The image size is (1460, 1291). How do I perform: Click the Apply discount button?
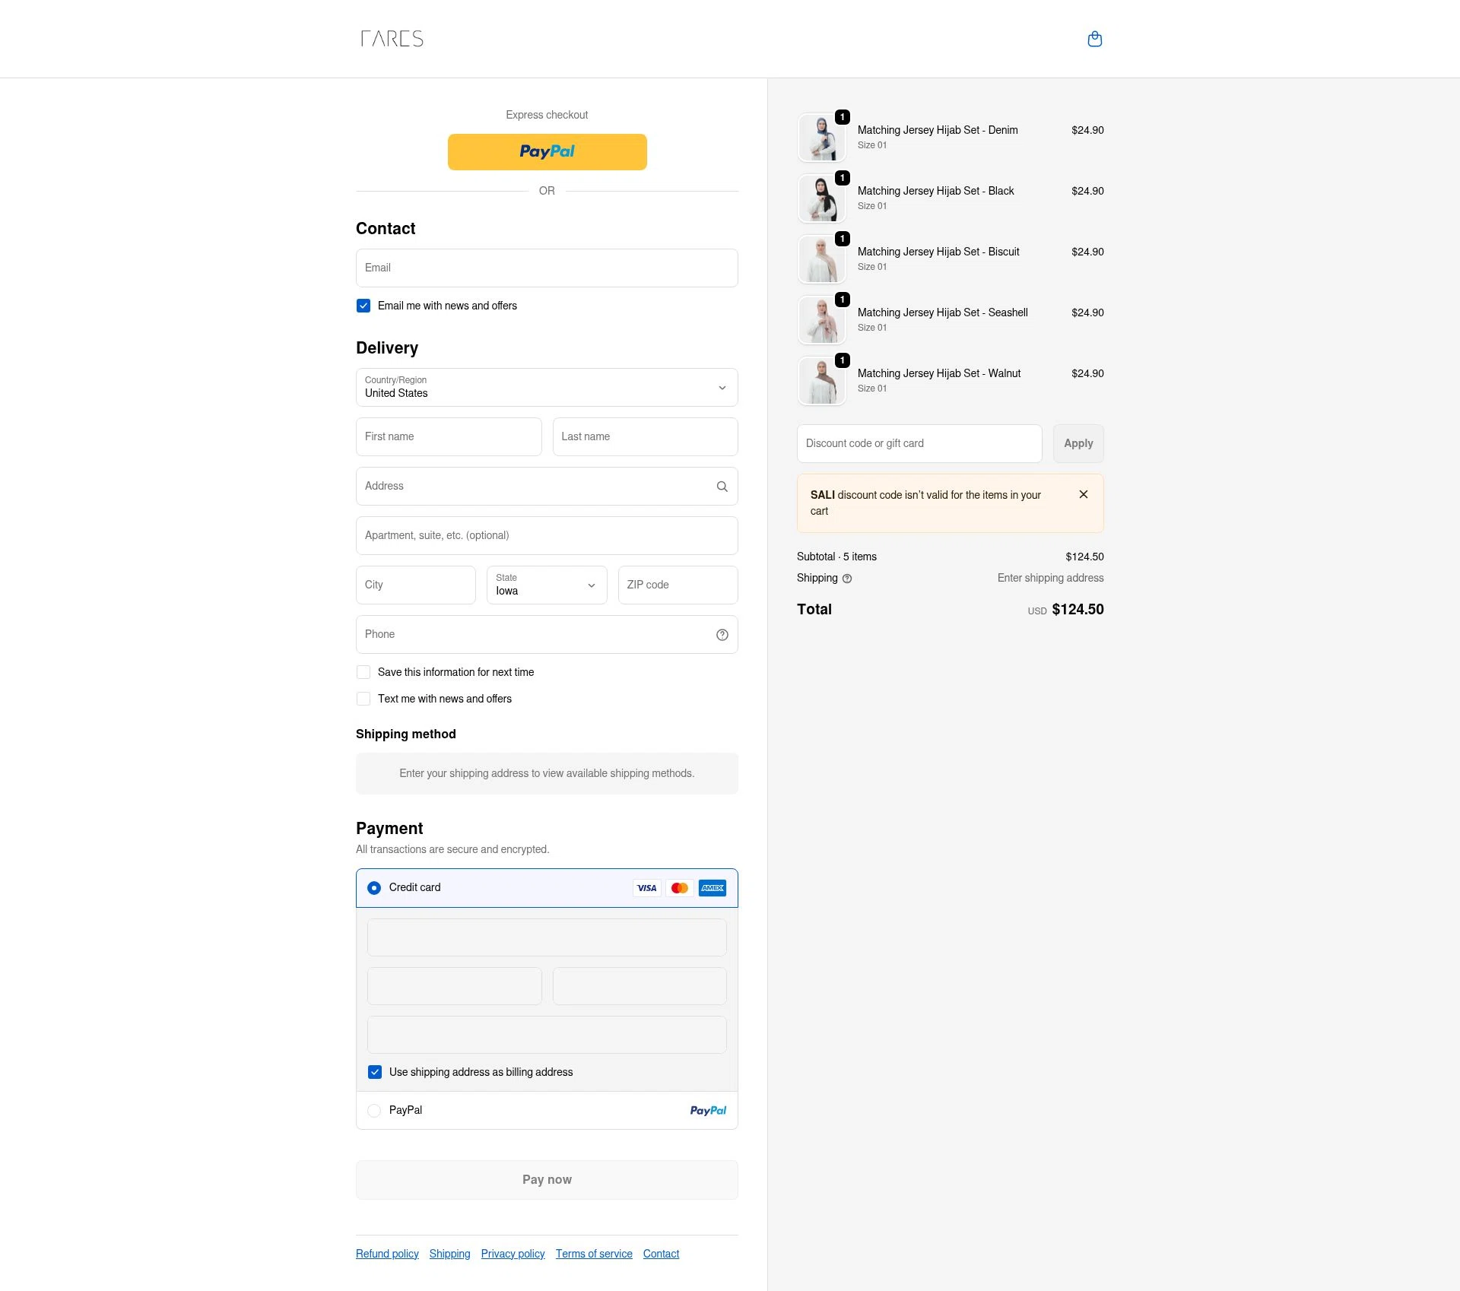[1078, 443]
